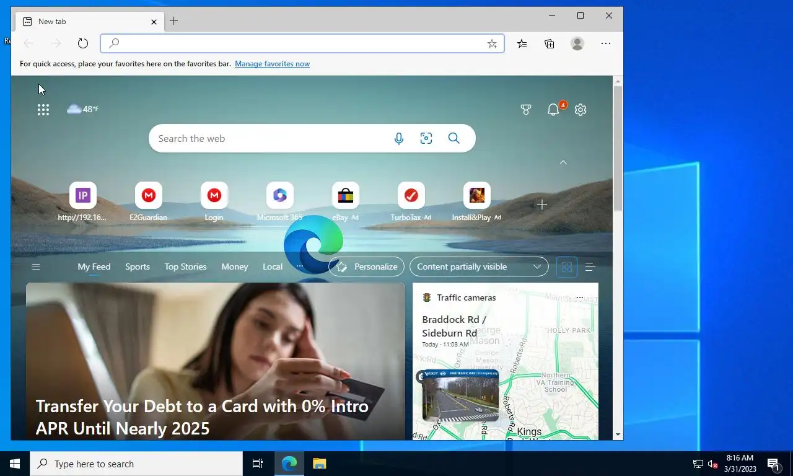
Task: Open the Collections icon
Action: [550, 43]
